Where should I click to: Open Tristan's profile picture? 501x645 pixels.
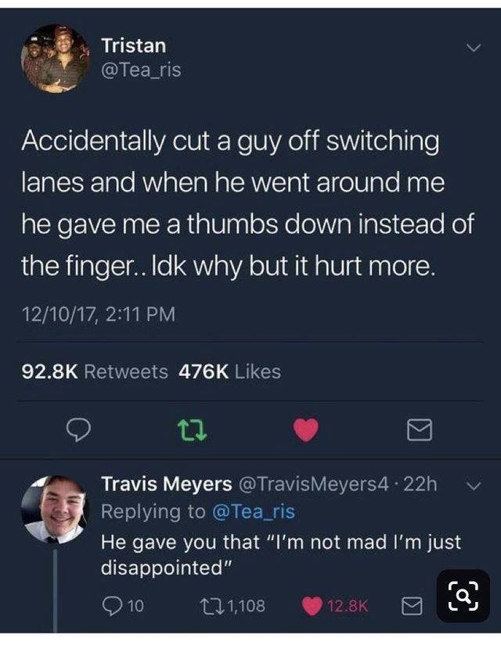pyautogui.click(x=56, y=58)
